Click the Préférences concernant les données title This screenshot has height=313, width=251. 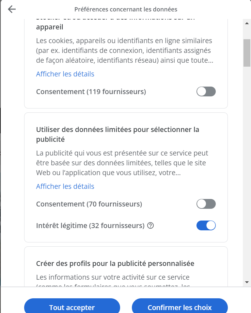pos(126,9)
